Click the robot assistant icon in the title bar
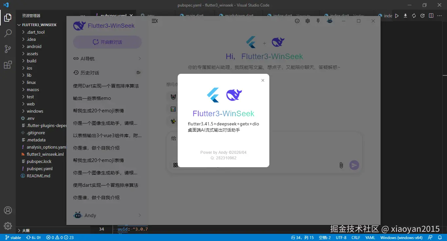Screen dimensions: 447x241 [330, 21]
